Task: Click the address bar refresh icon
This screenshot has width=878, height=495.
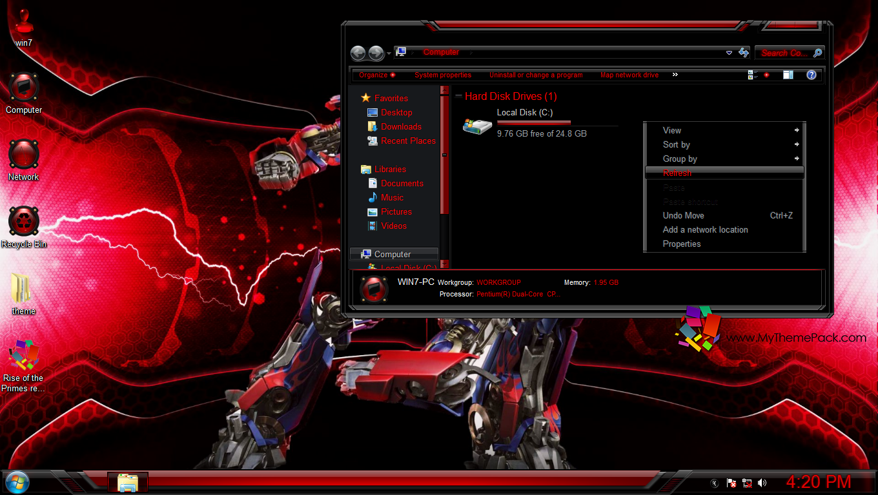Action: click(x=744, y=53)
